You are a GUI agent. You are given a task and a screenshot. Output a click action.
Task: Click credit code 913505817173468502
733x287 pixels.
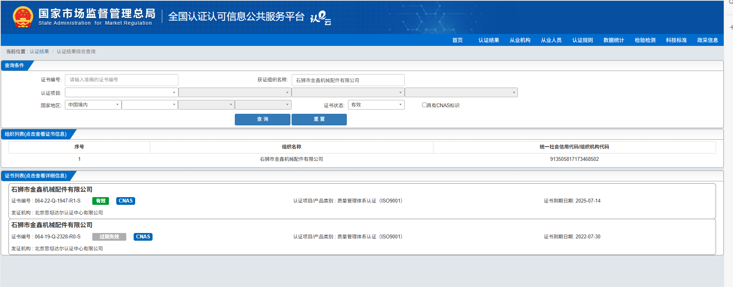click(x=574, y=159)
